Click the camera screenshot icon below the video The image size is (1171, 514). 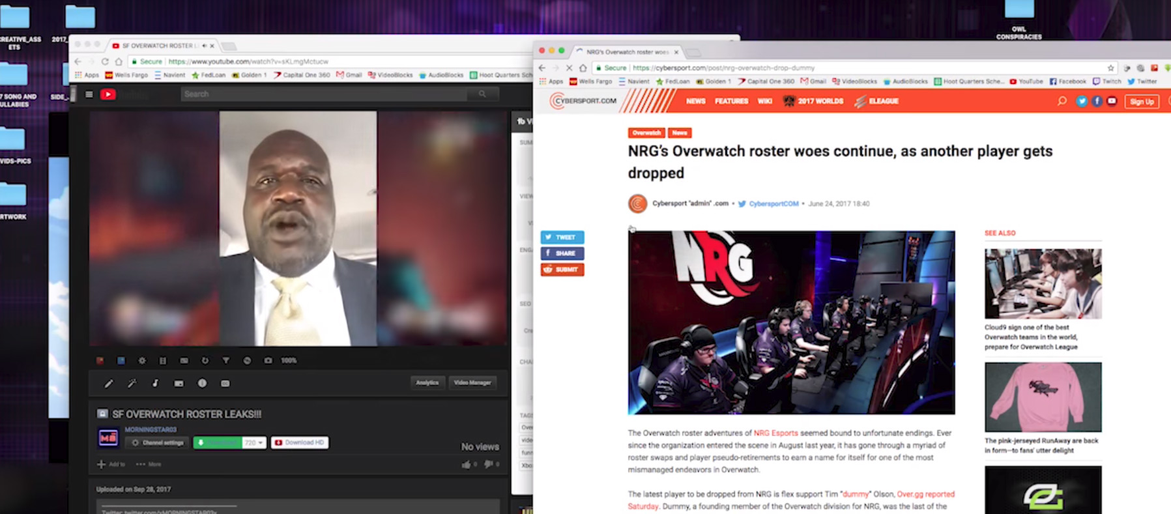pos(268,360)
